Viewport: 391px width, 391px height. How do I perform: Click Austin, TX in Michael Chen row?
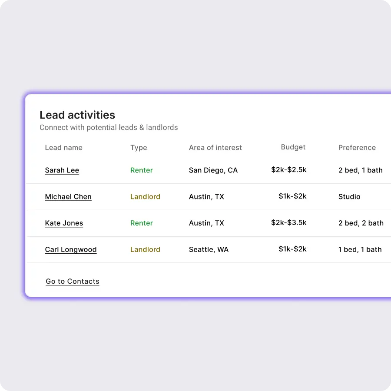coord(206,197)
